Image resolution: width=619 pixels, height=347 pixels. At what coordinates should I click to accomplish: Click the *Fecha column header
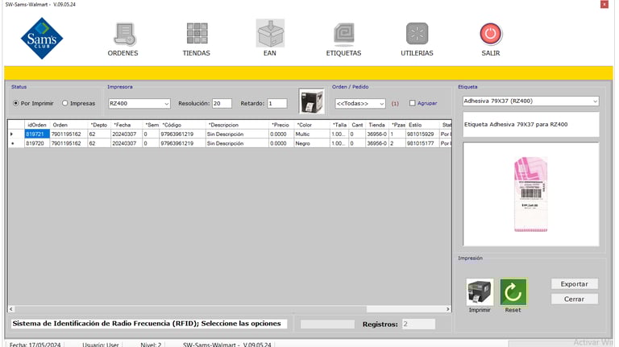(x=127, y=125)
